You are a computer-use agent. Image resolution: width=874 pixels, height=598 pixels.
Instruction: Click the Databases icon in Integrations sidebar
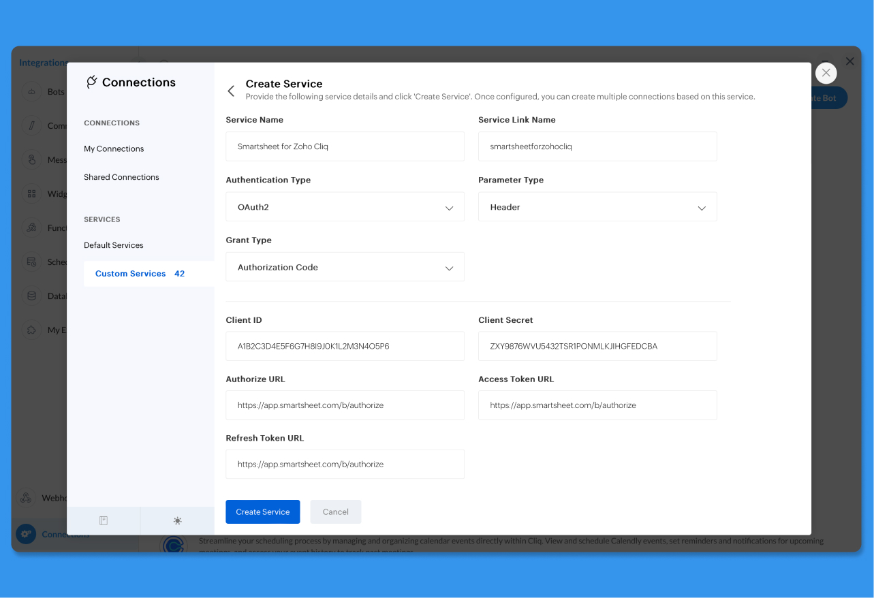coord(31,296)
